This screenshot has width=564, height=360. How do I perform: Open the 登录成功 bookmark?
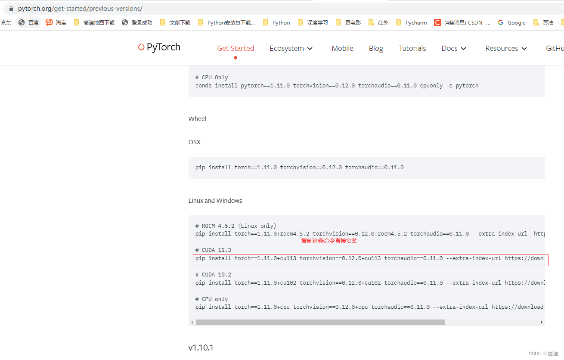137,22
